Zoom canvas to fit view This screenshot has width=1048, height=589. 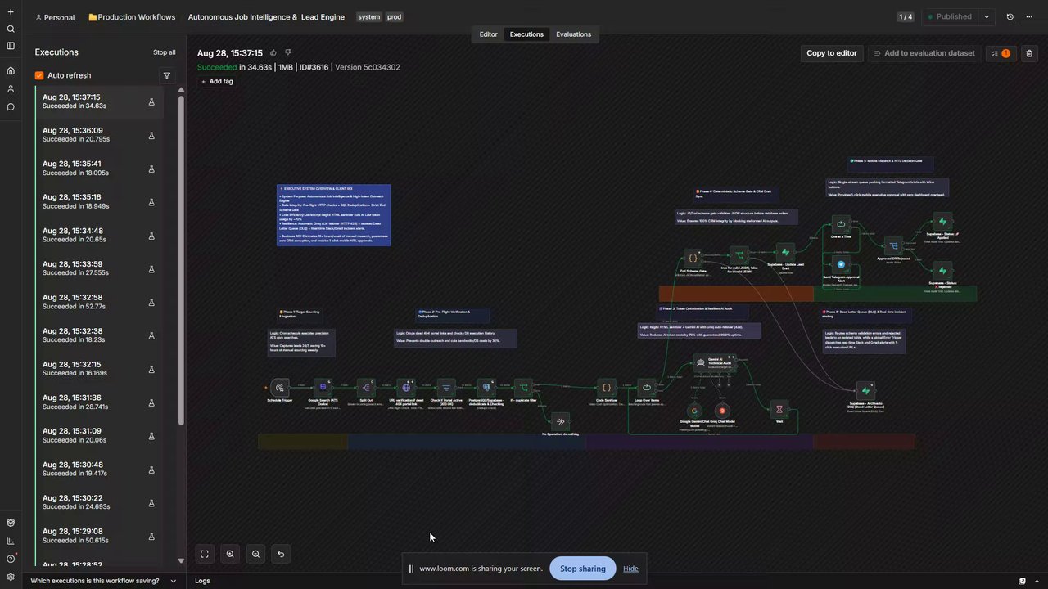pos(205,554)
